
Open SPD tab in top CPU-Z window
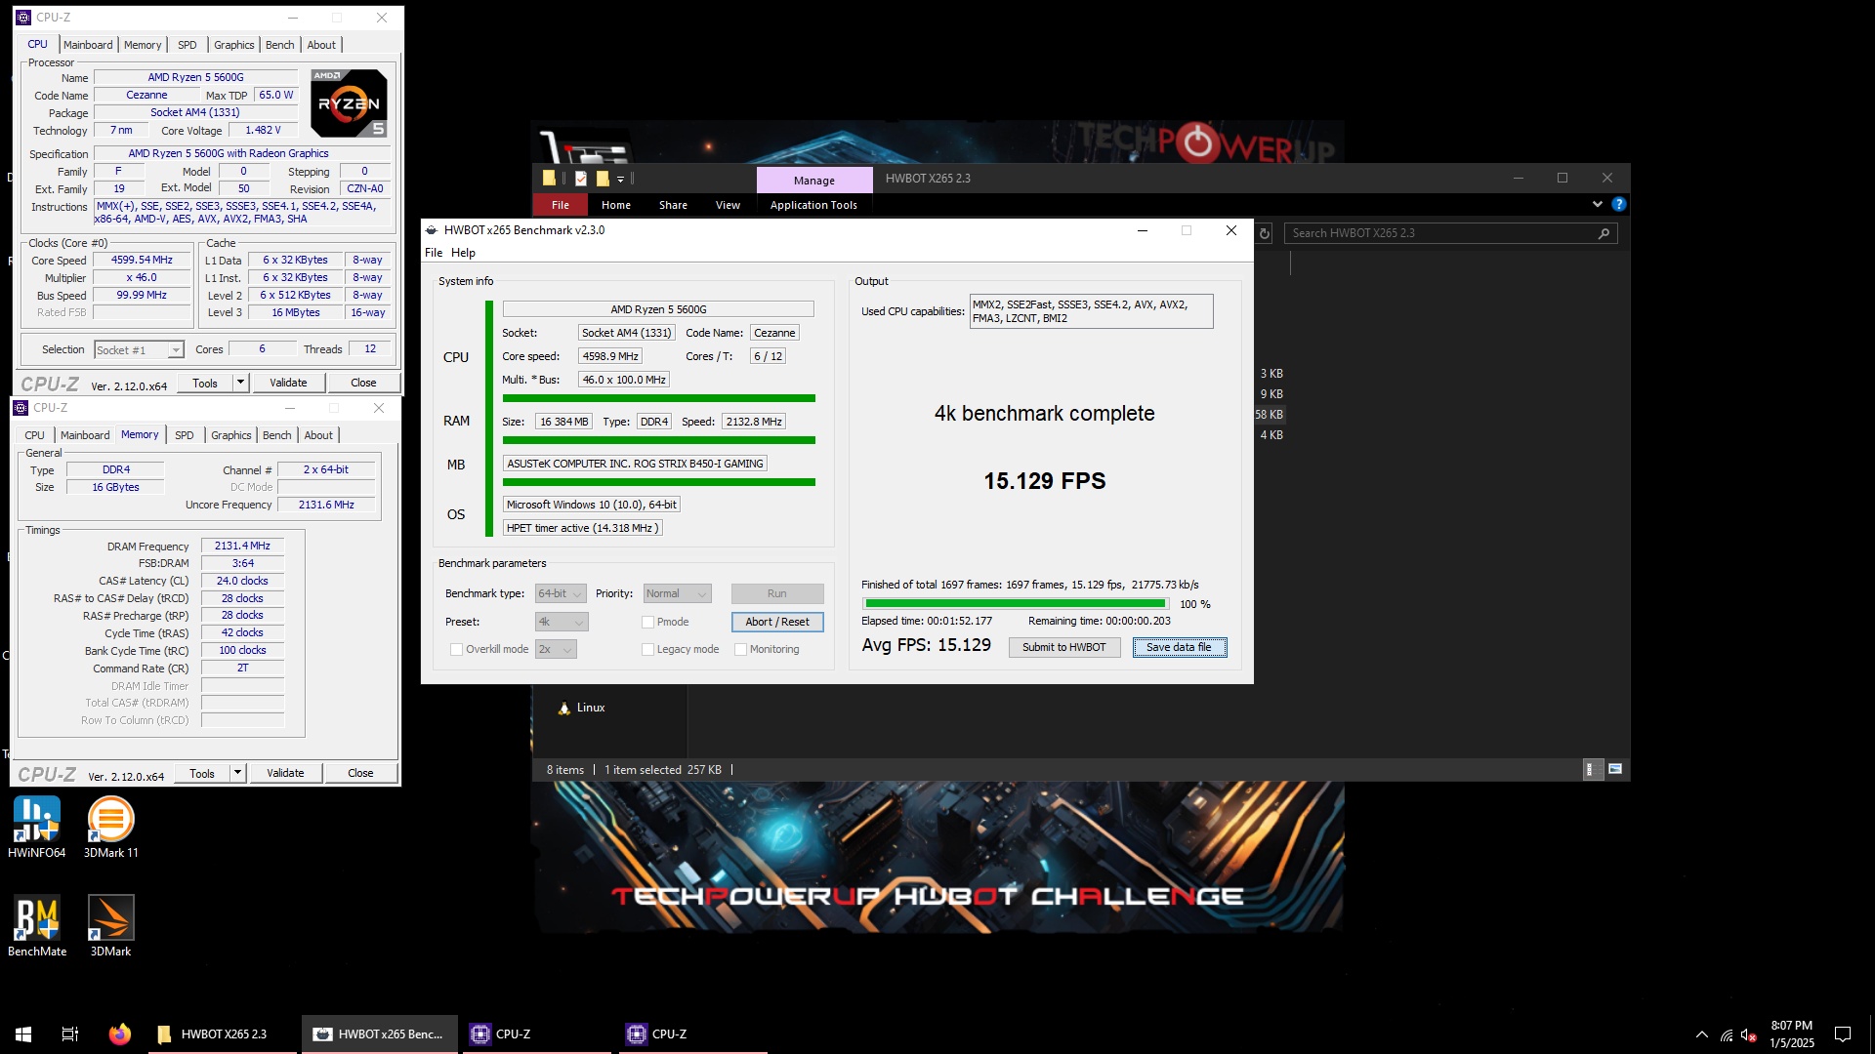(187, 45)
